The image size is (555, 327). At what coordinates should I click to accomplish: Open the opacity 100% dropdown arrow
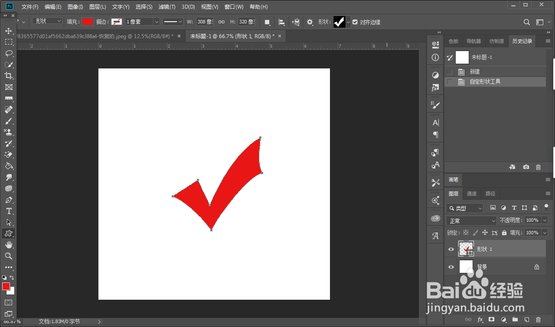[545, 220]
